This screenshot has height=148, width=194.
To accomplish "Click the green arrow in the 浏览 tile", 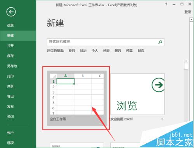I will click(158, 85).
